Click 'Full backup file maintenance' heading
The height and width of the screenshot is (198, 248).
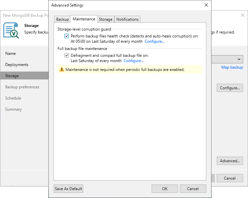pyautogui.click(x=82, y=49)
